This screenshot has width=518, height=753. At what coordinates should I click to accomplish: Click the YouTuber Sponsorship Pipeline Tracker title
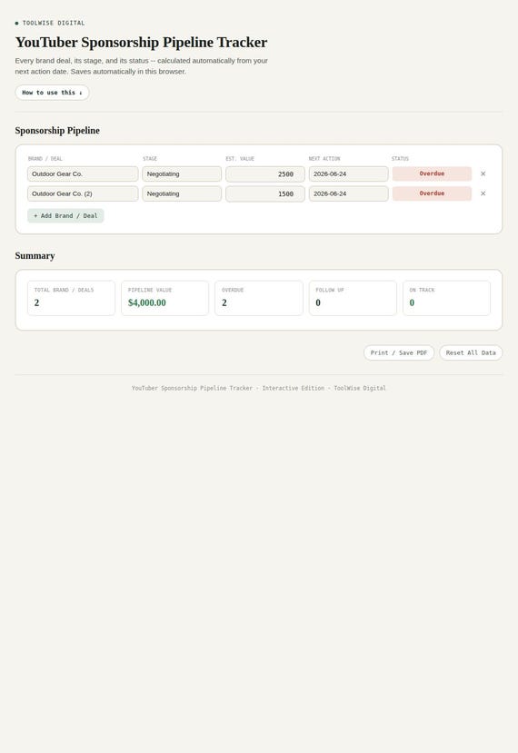pyautogui.click(x=141, y=43)
